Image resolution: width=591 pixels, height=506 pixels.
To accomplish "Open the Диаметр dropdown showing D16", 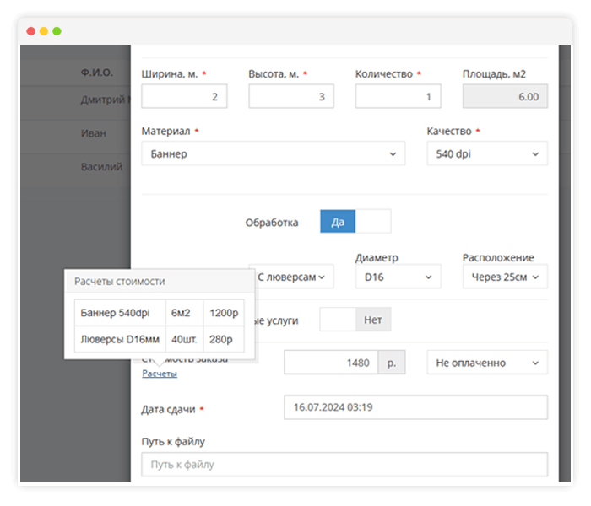I will 398,277.
